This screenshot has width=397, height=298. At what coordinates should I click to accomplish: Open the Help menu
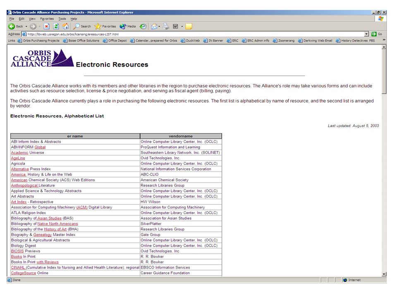click(x=74, y=19)
